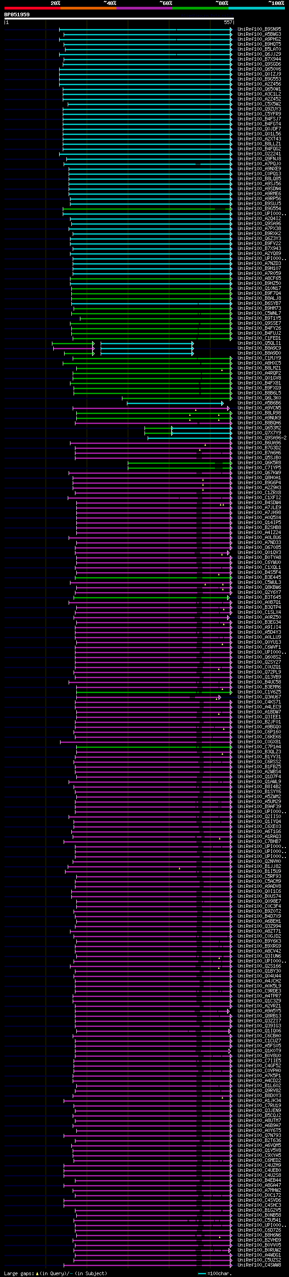The width and height of the screenshot is (289, 1277).
Task: Click the UniRef100_C7IYP5 hit name
Action: pyautogui.click(x=259, y=467)
